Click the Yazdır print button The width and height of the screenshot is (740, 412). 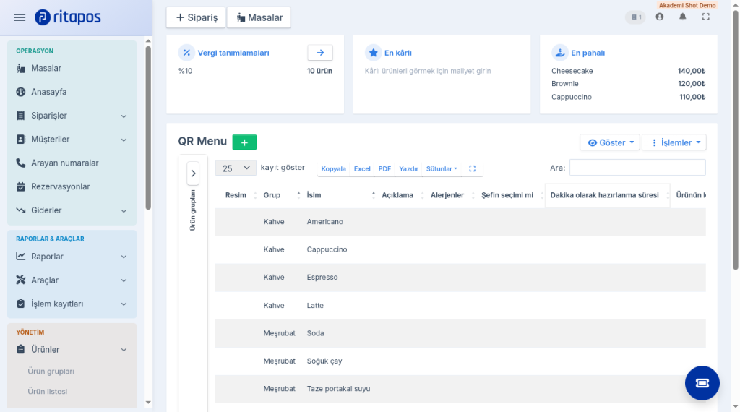409,168
